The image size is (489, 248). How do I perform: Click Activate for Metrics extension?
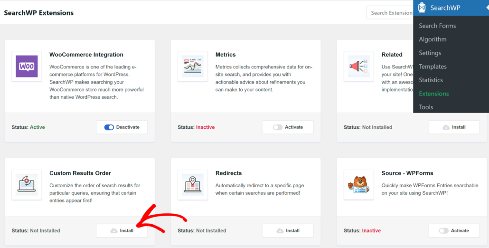(x=288, y=127)
